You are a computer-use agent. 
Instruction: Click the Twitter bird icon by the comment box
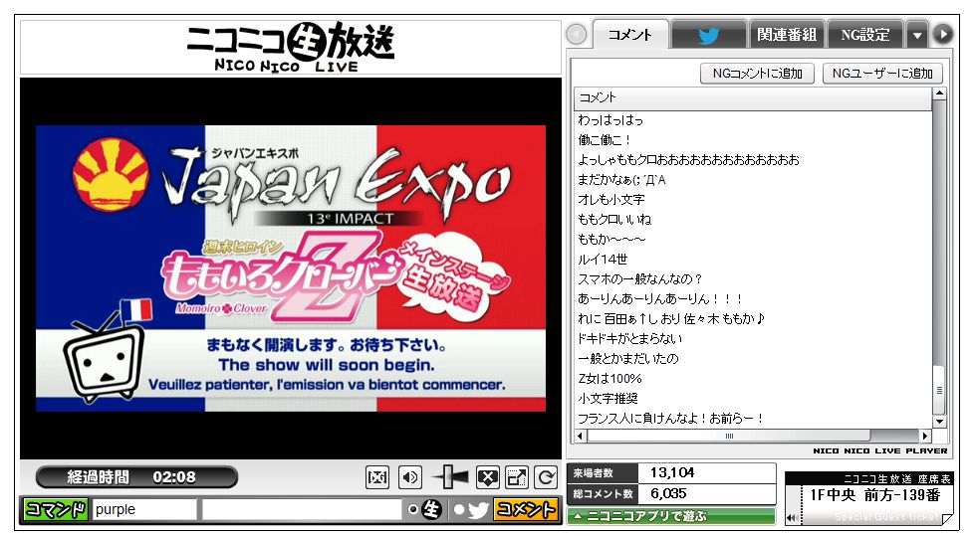[478, 510]
